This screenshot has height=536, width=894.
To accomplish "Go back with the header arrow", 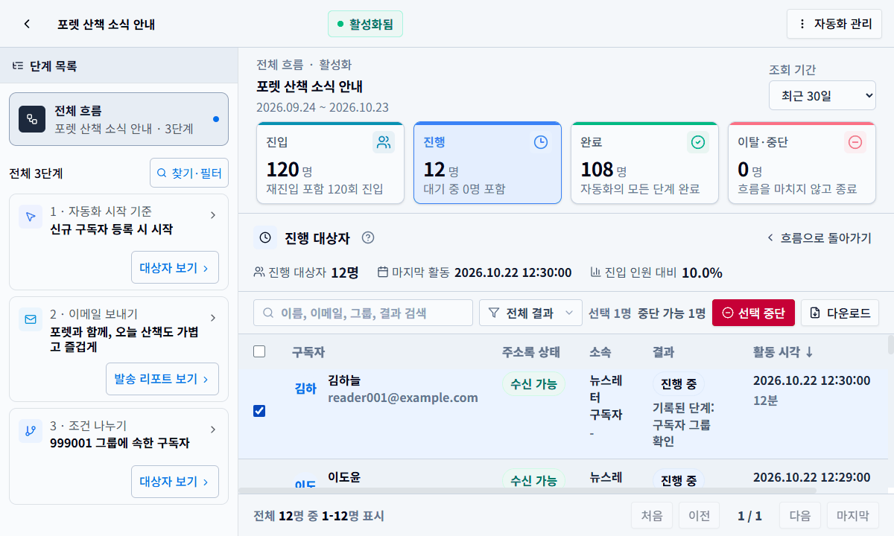I will pos(27,24).
